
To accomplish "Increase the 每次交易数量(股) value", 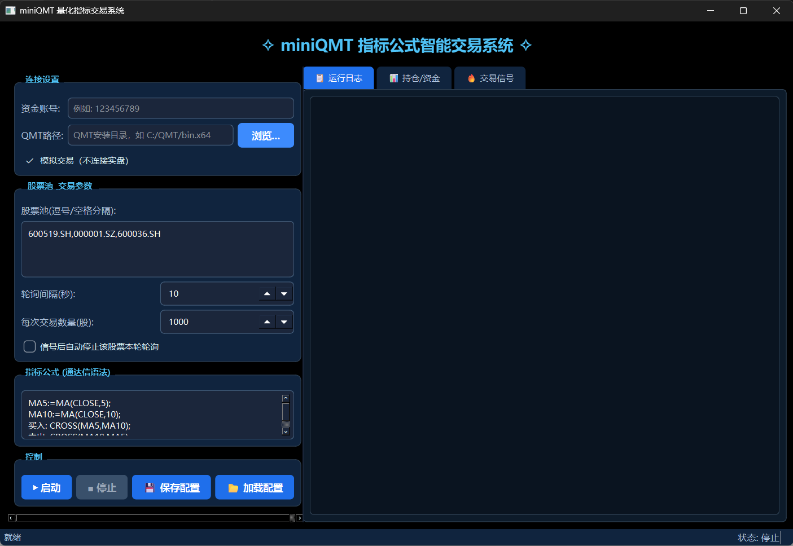I will point(267,322).
